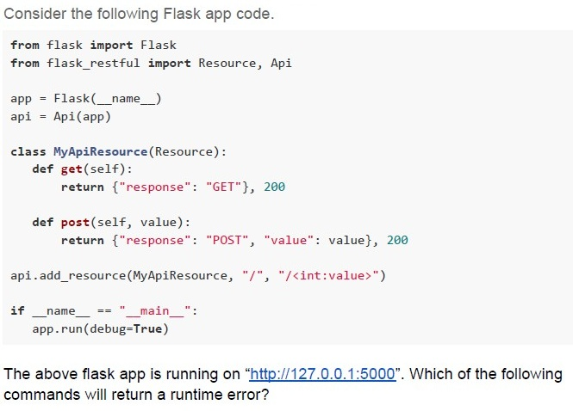Screen dimensions: 573x411
Task: Click the "GET" string in return statement
Action: pos(223,187)
